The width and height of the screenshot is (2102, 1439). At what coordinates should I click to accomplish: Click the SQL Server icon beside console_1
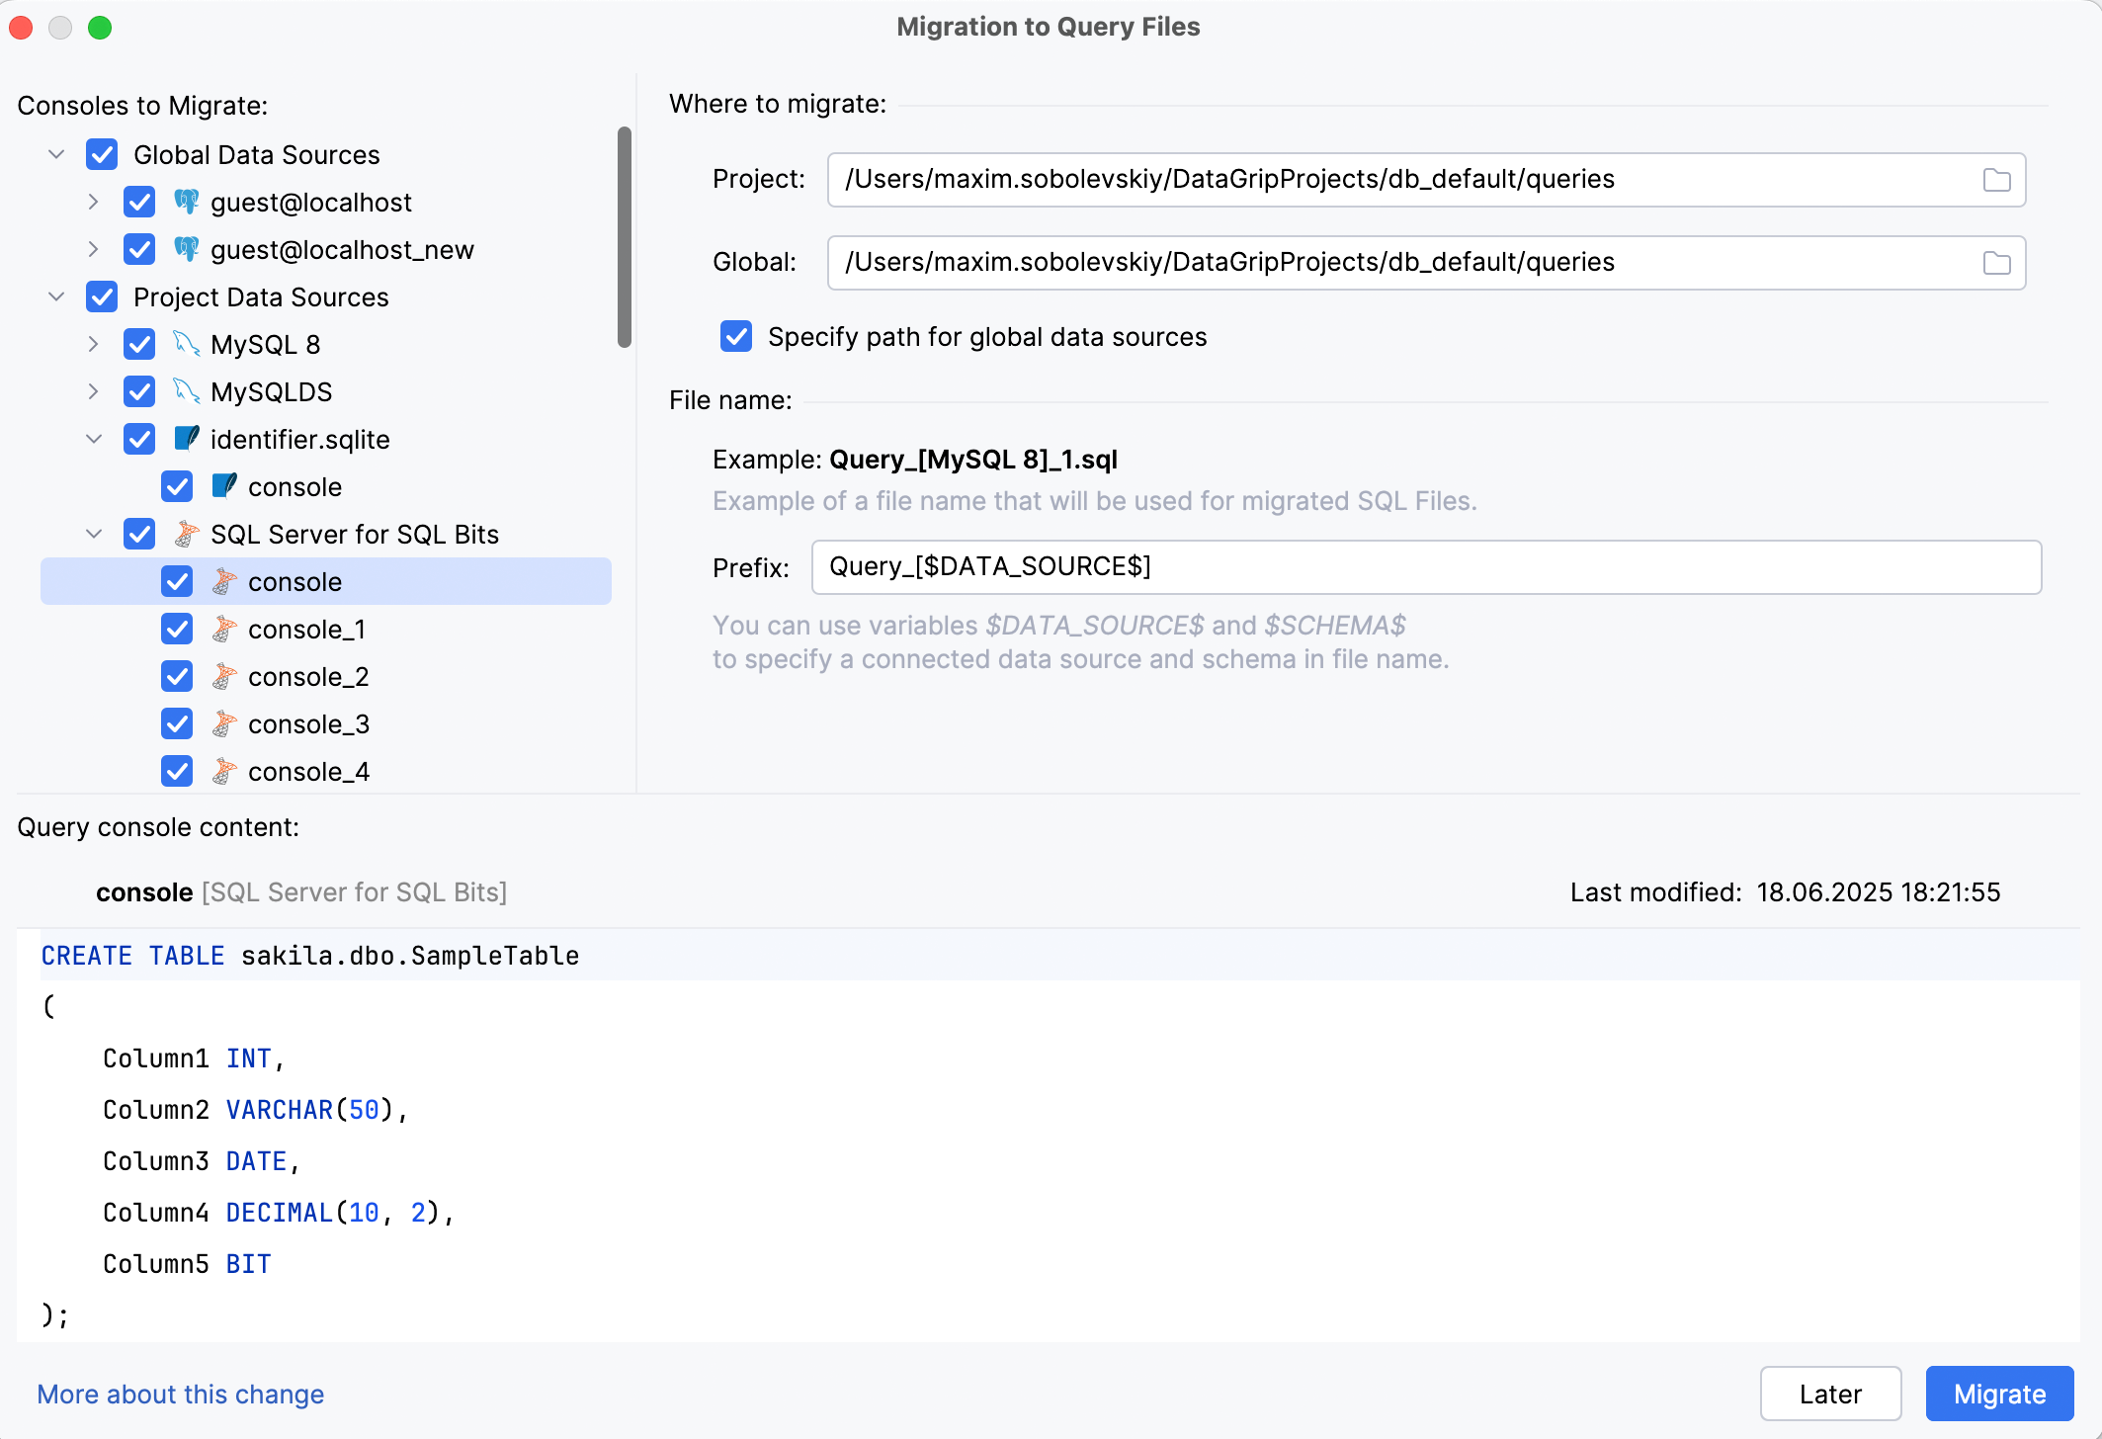[224, 630]
